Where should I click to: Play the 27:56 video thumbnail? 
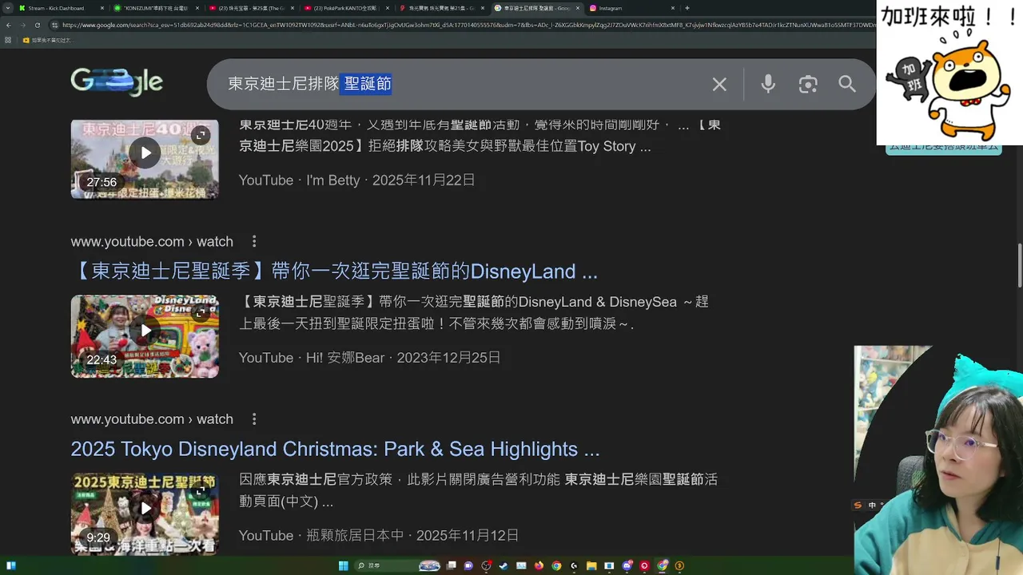[x=145, y=159]
